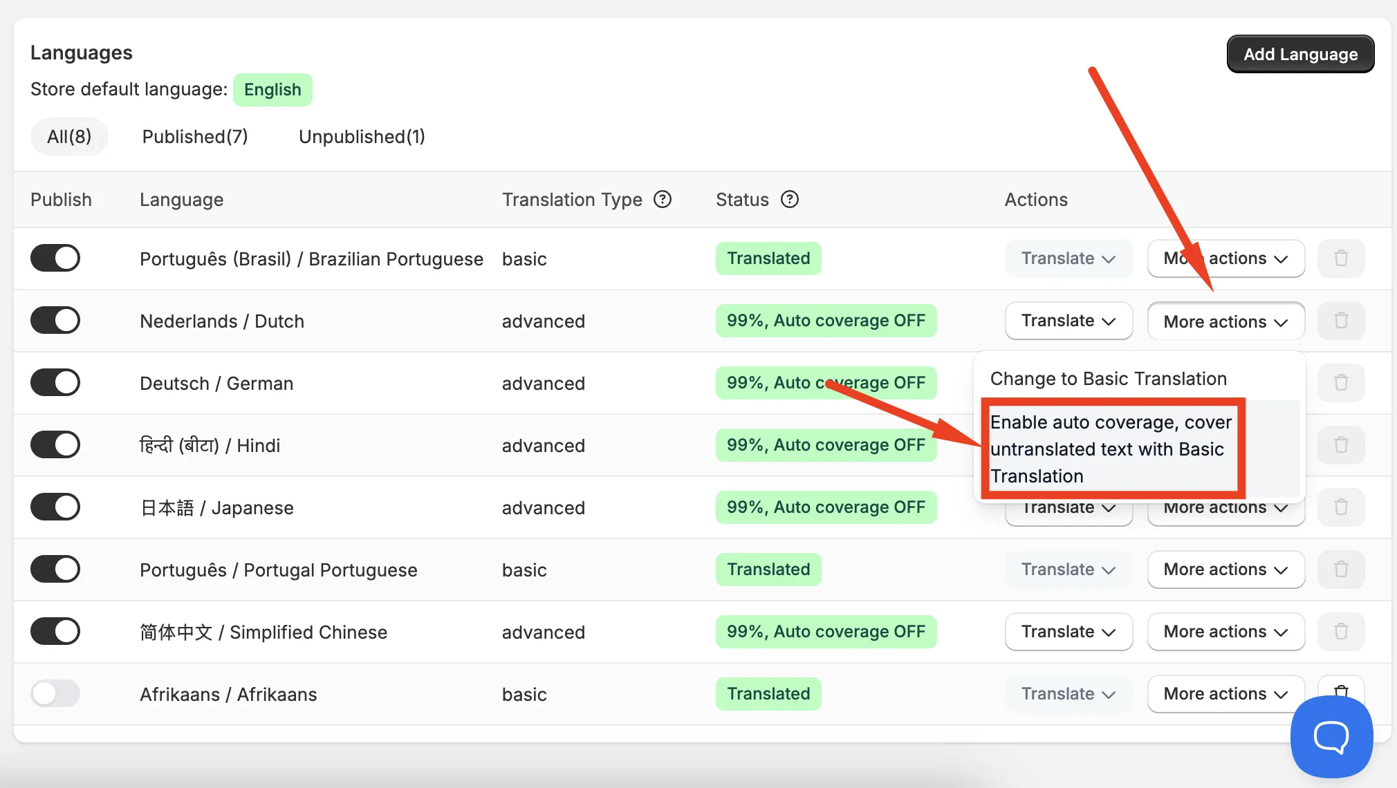Screen dimensions: 1397x788
Task: Switch to the Unpublished(1) filter tab
Action: [x=362, y=137]
